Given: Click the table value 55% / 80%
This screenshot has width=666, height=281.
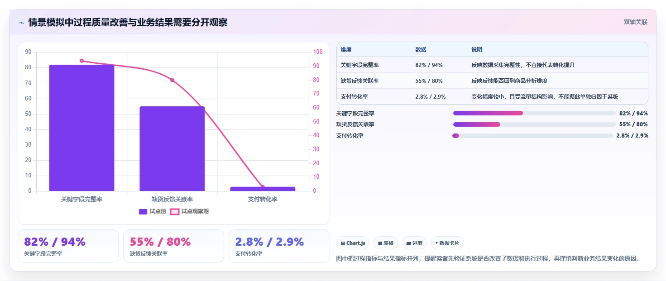Looking at the screenshot, I should [429, 81].
